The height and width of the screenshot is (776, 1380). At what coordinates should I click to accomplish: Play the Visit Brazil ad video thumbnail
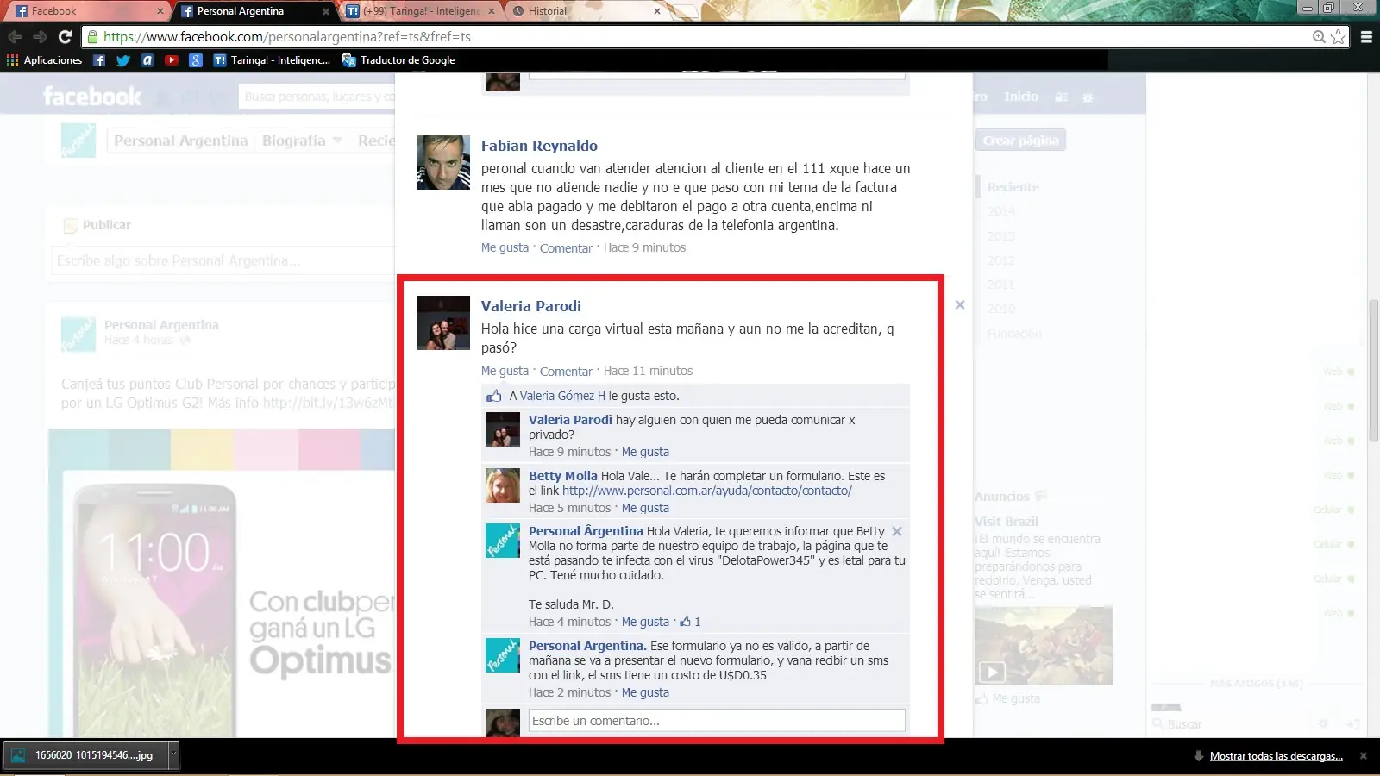[x=1043, y=645]
